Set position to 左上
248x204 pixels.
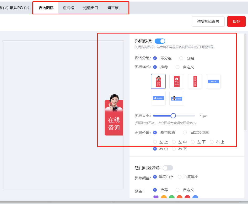pos(155,142)
